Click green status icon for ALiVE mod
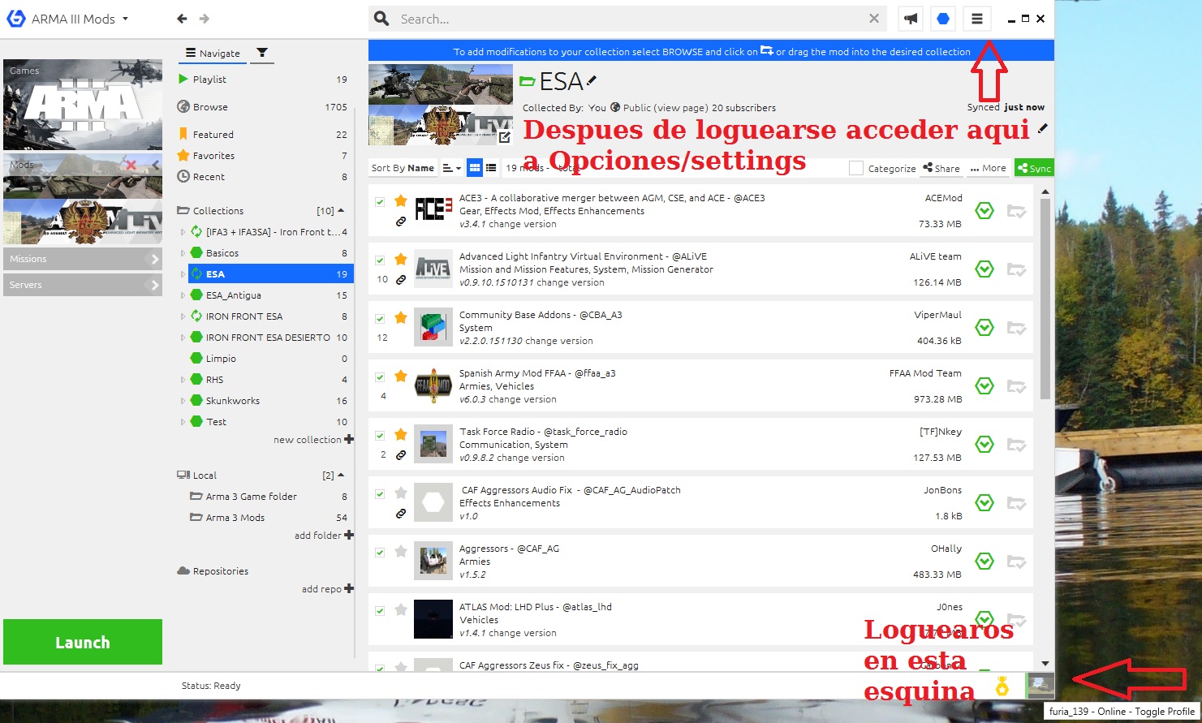The image size is (1202, 723). point(984,269)
